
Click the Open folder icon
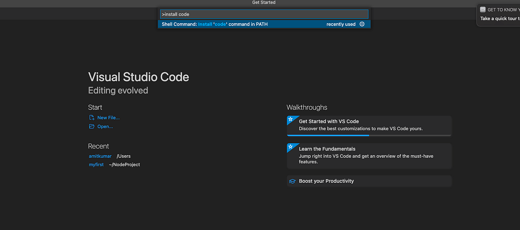[x=91, y=126]
